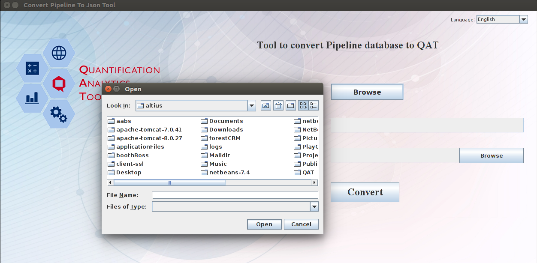
Task: Expand the Files of Type dropdown
Action: [x=314, y=207]
